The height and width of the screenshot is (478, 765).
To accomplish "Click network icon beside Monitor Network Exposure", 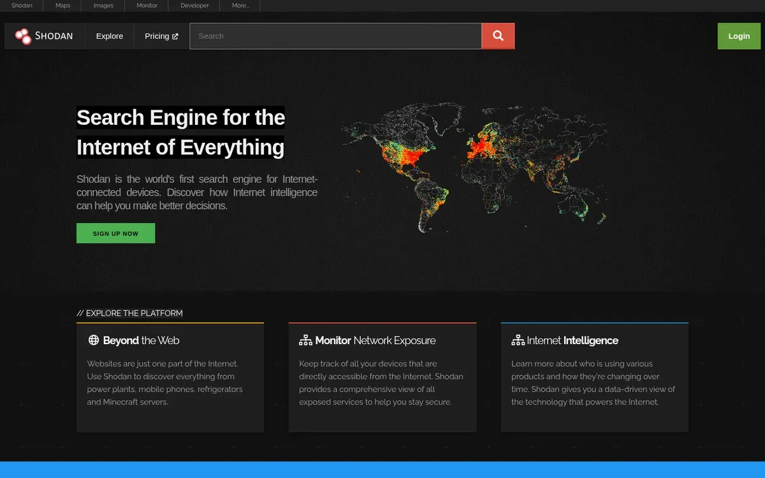I will coord(305,340).
